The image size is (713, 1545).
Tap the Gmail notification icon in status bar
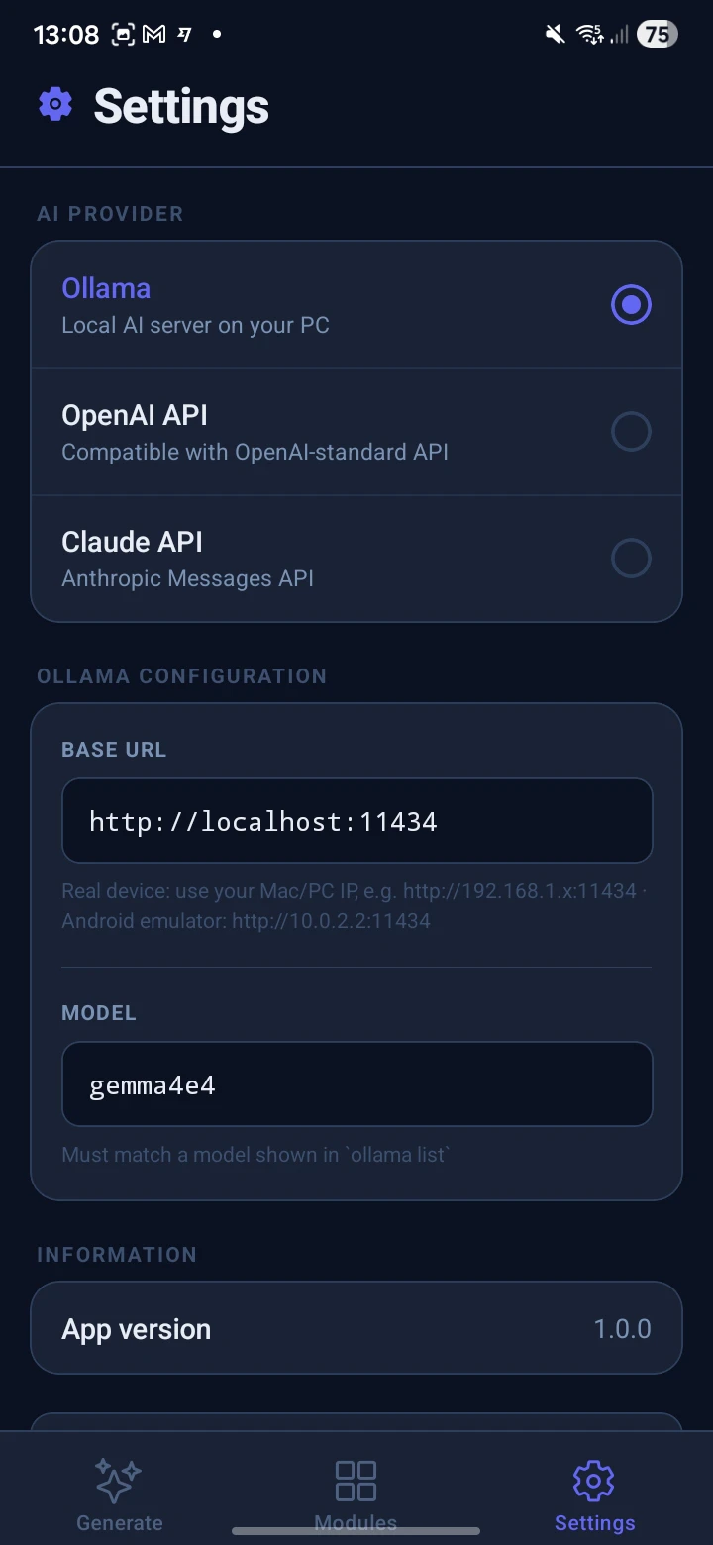pyautogui.click(x=153, y=35)
